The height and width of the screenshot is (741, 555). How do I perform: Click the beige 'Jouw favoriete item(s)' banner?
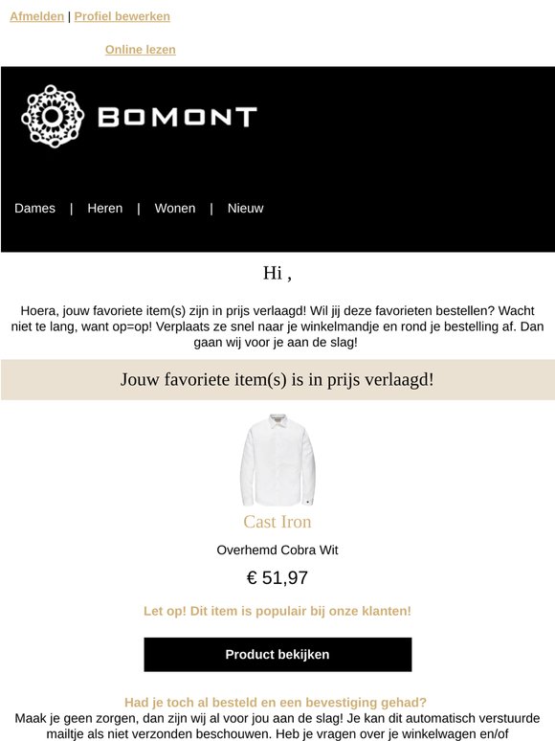(277, 379)
